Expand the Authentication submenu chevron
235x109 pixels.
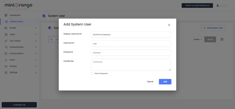point(36,47)
